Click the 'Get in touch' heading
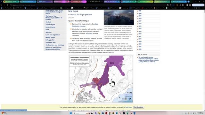The height and width of the screenshot is (115, 205). click(142, 54)
